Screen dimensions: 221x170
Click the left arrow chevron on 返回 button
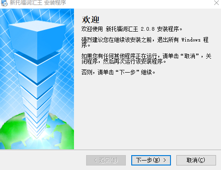pos(95,160)
